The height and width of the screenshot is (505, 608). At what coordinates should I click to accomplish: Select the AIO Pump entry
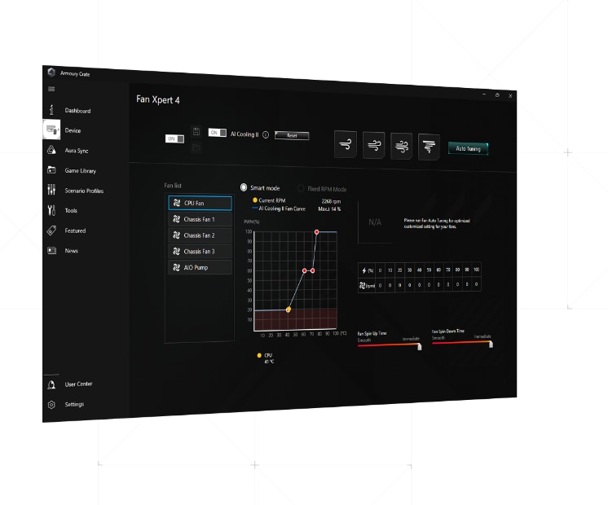click(200, 267)
